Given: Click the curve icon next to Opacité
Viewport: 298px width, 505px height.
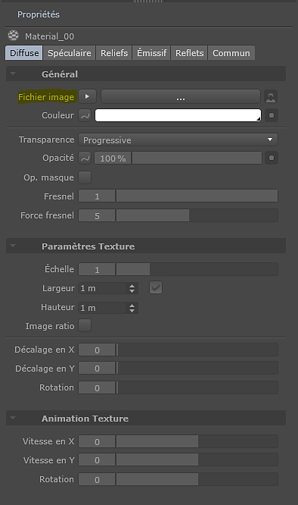Looking at the screenshot, I should [85, 158].
